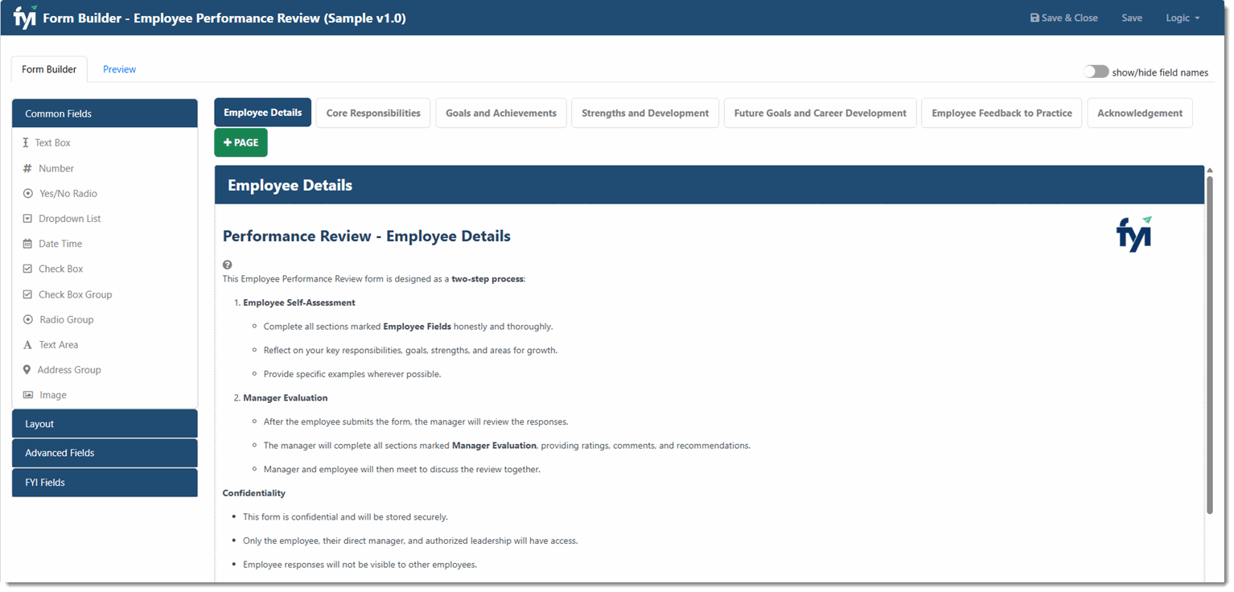Expand the FYI Fields section
Viewport: 1234px width, 592px height.
point(105,483)
